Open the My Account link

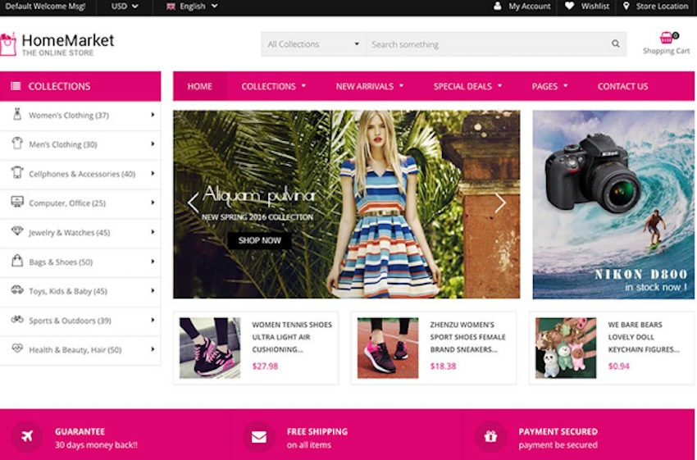tap(530, 7)
